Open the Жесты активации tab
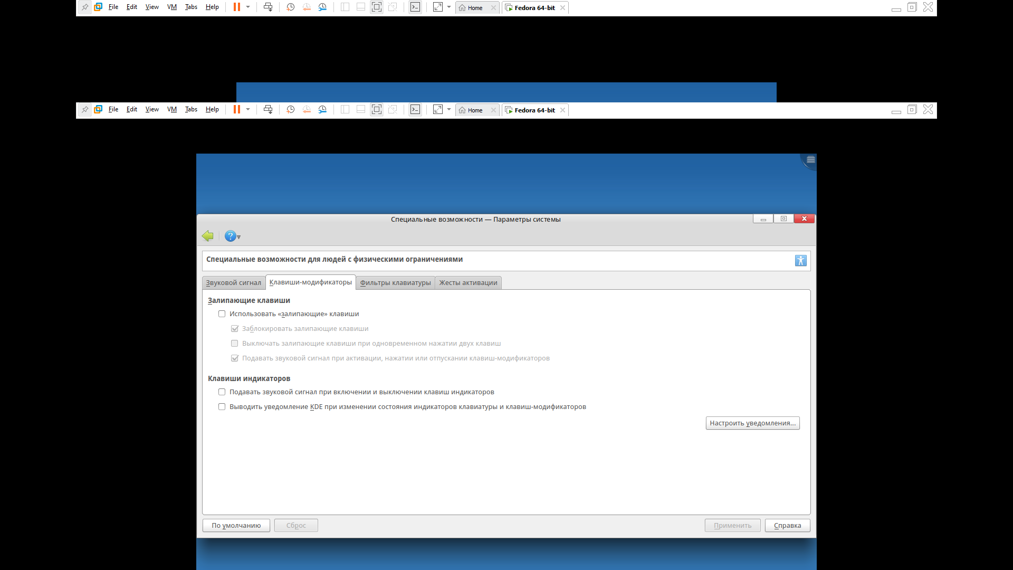This screenshot has height=570, width=1013. point(468,283)
